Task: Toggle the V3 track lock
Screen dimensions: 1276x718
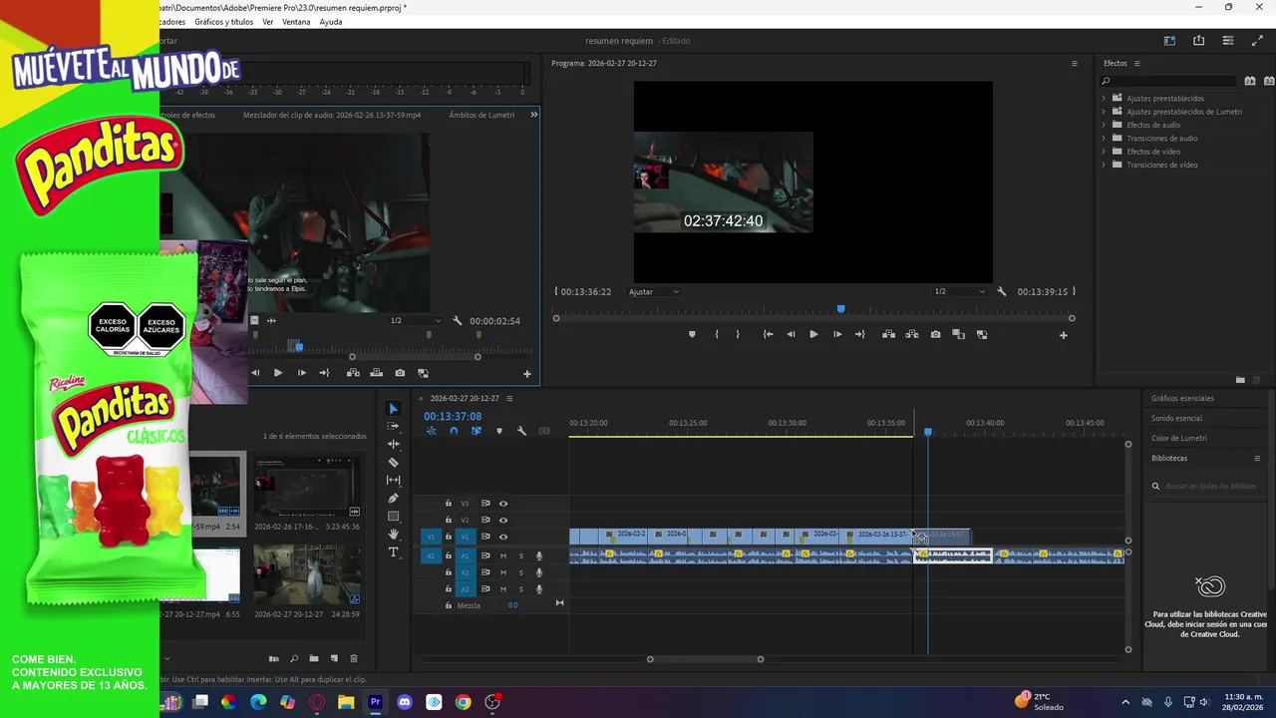Action: click(x=449, y=504)
